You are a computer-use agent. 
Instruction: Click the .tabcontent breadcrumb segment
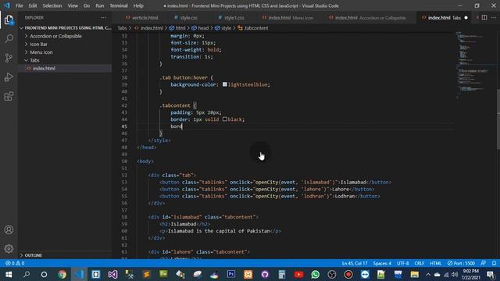click(253, 28)
